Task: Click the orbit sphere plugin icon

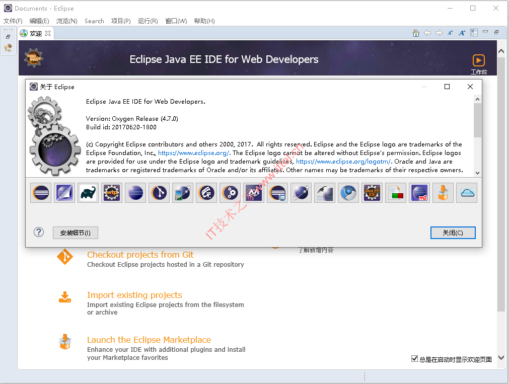Action: tap(301, 193)
